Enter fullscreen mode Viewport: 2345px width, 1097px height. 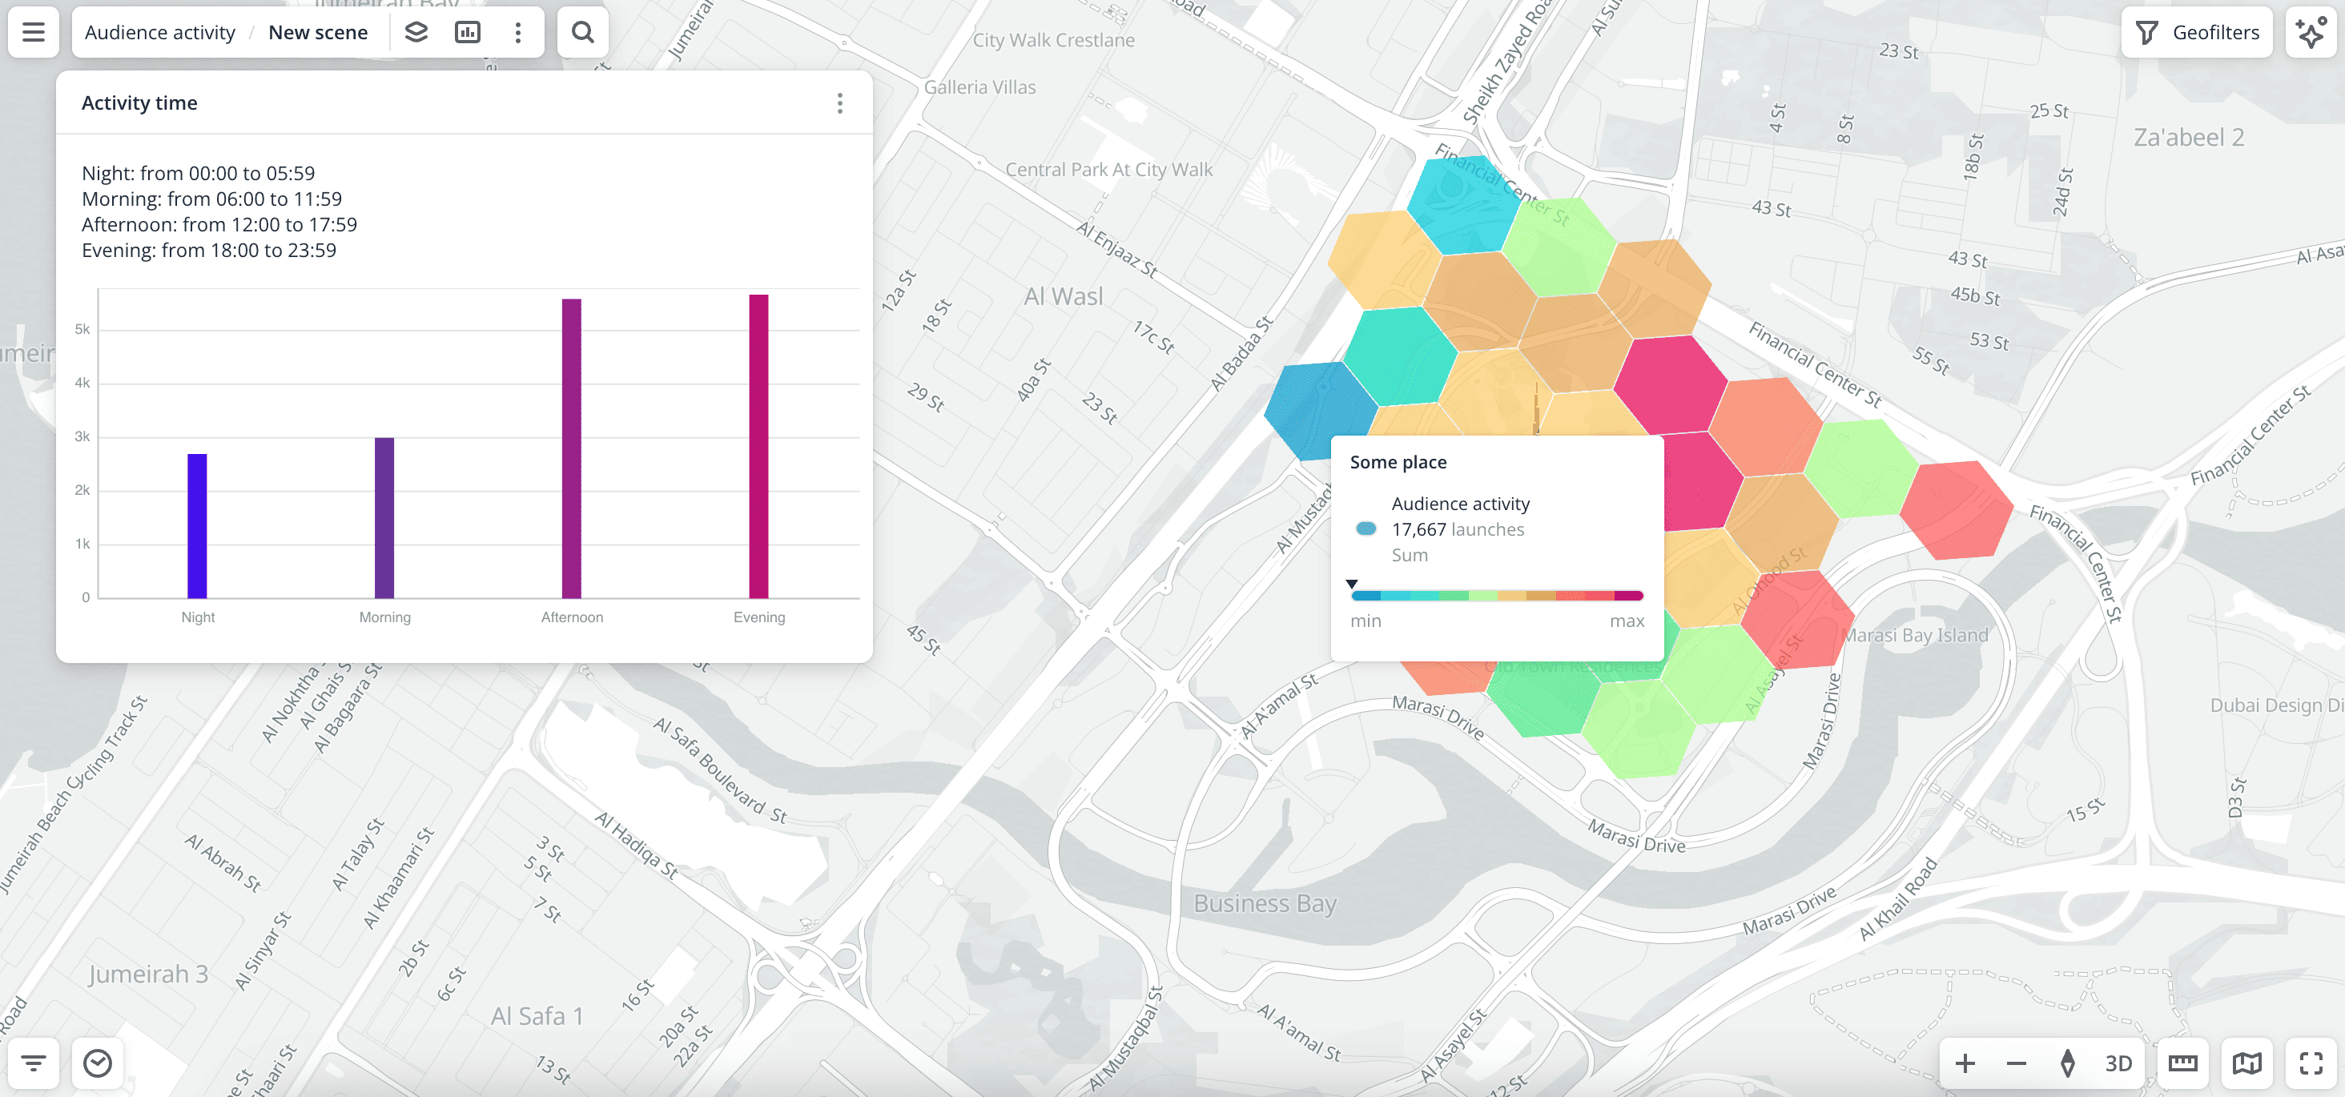point(2310,1063)
